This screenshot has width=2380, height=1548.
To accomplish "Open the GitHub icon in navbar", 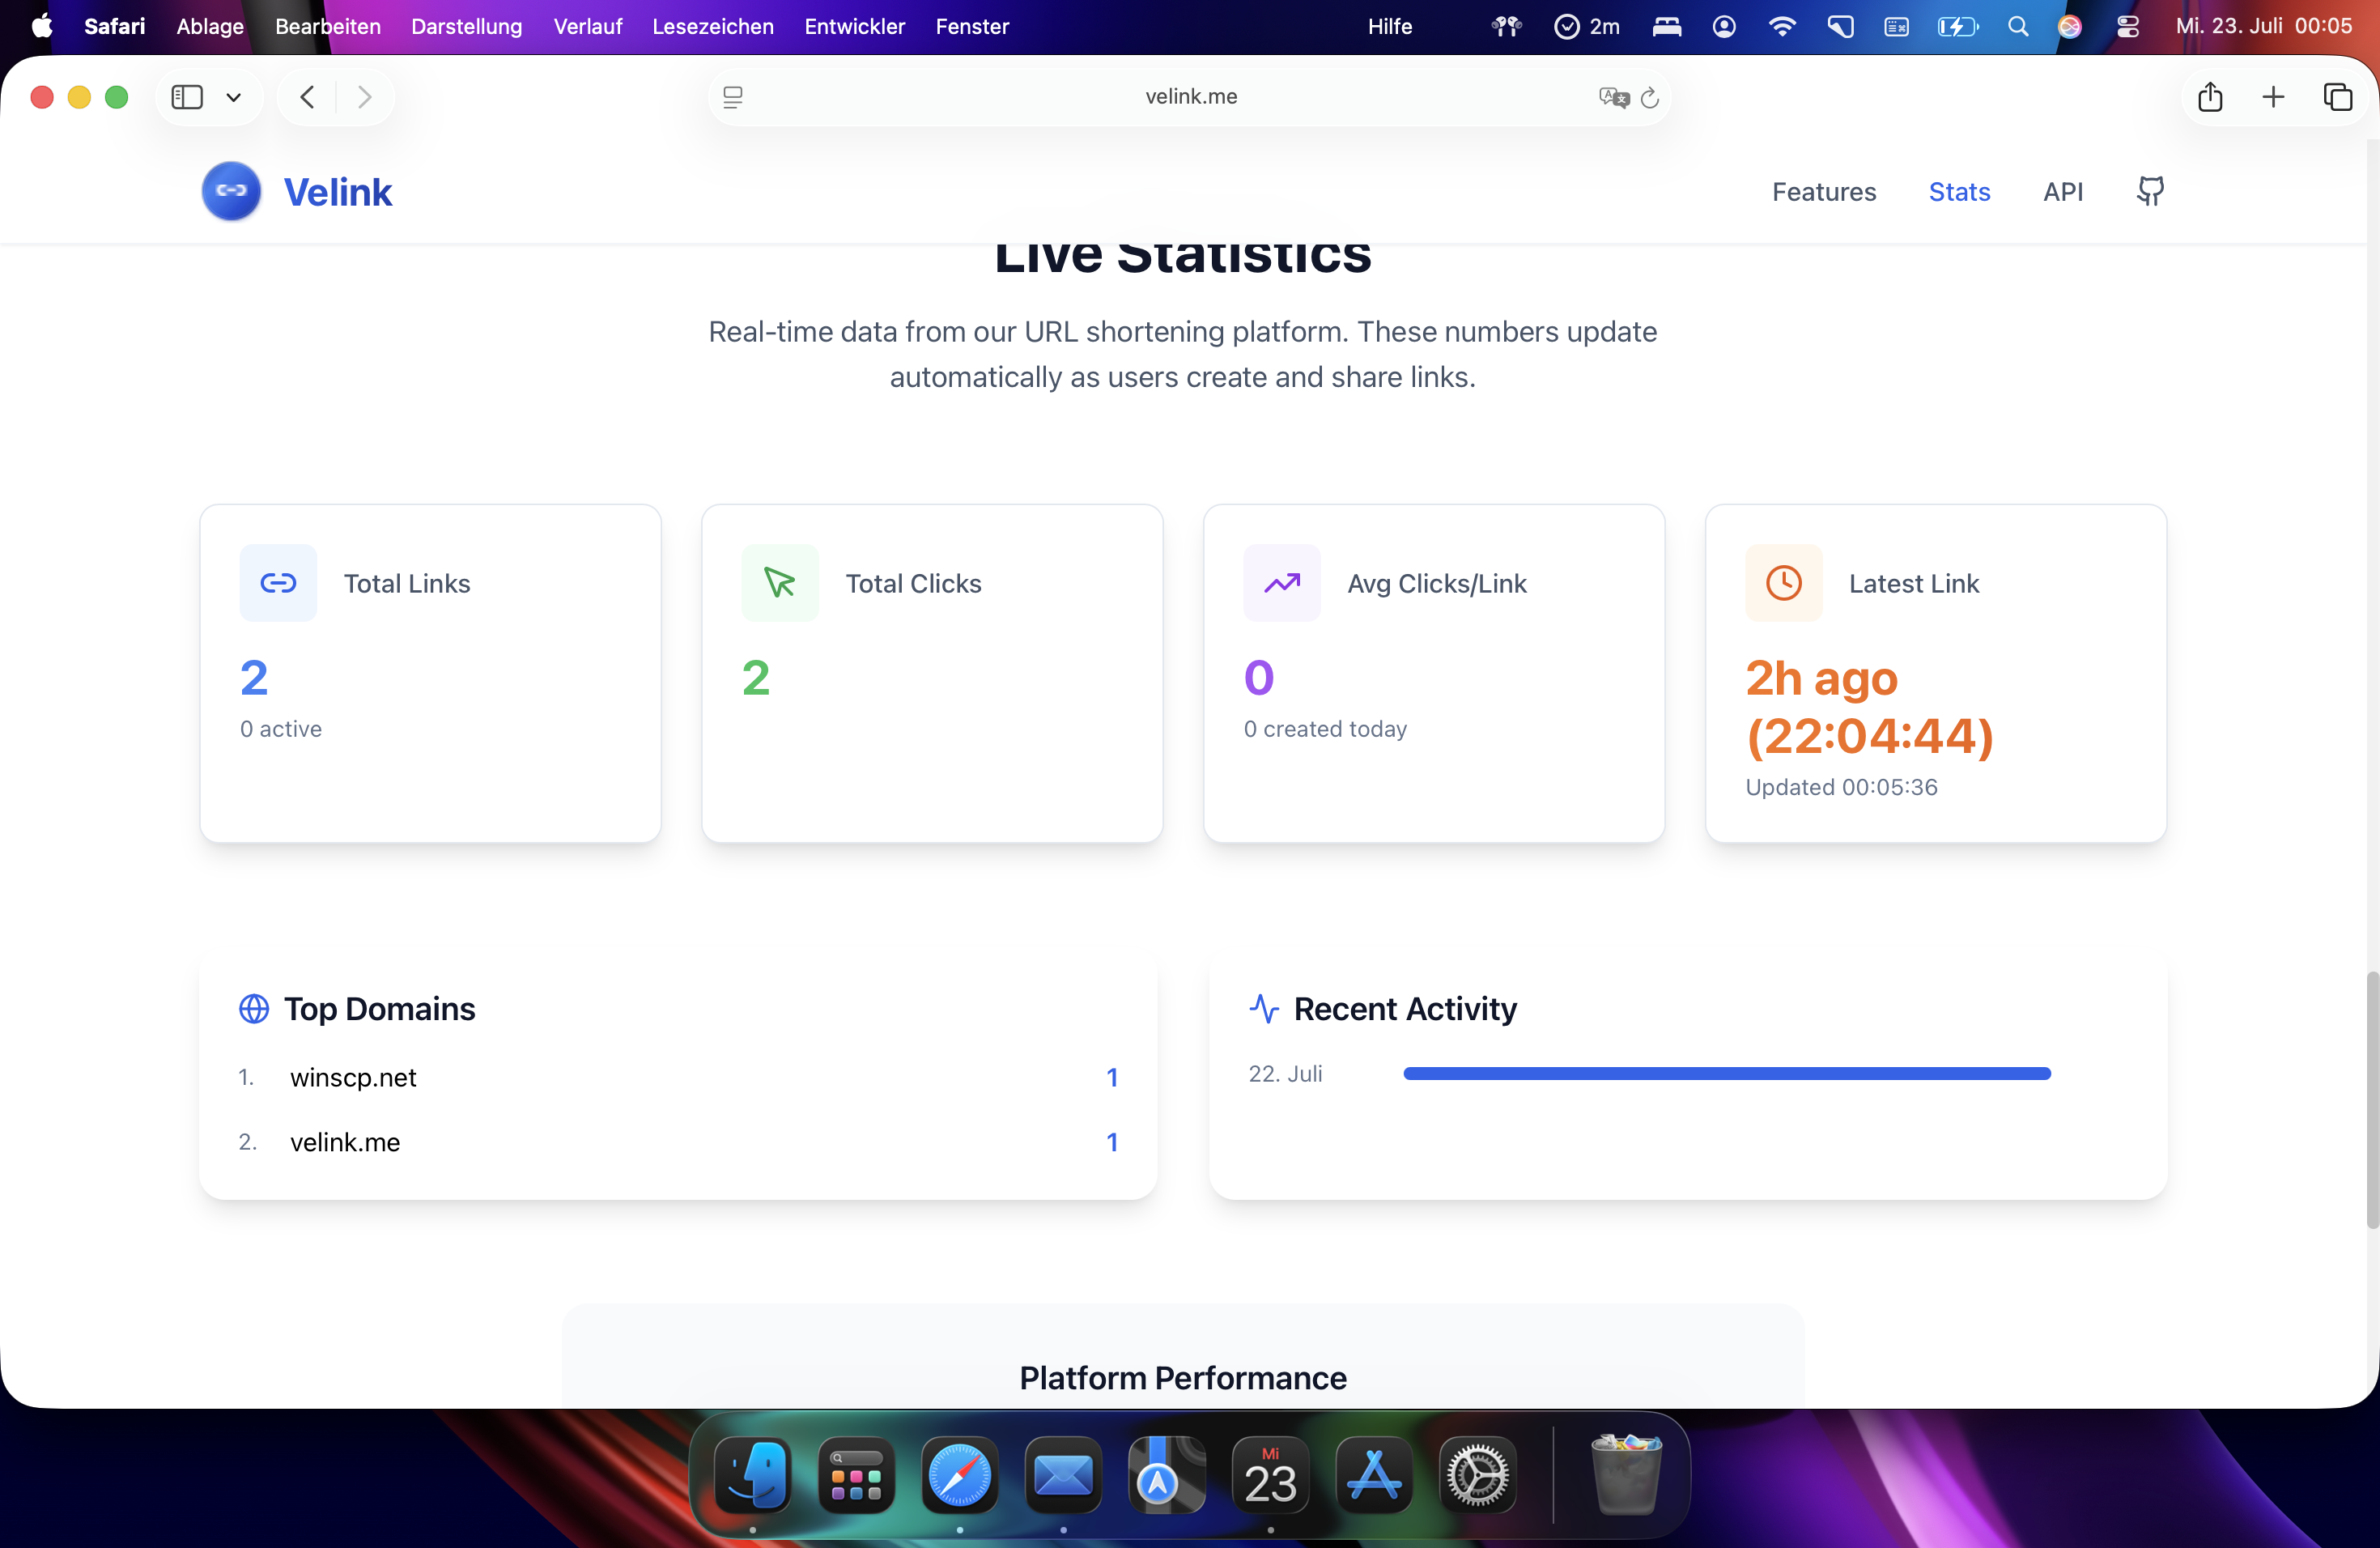I will pos(2150,191).
